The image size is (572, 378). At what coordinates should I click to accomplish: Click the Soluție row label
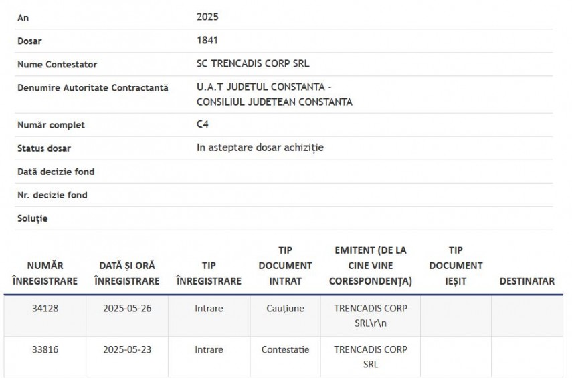(33, 218)
